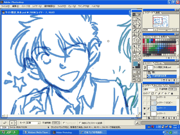
Task: Open layer blending mode dropdown
Action: [x=150, y=89]
